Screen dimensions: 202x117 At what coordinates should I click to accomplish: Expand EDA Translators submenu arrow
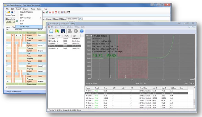coord(41,18)
